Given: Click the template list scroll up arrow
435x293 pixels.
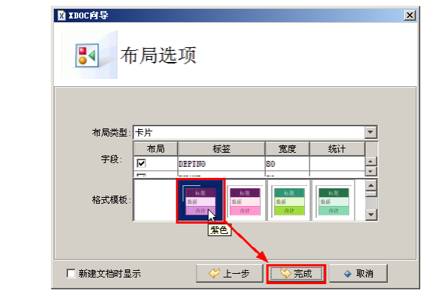Looking at the screenshot, I should click(x=371, y=185).
